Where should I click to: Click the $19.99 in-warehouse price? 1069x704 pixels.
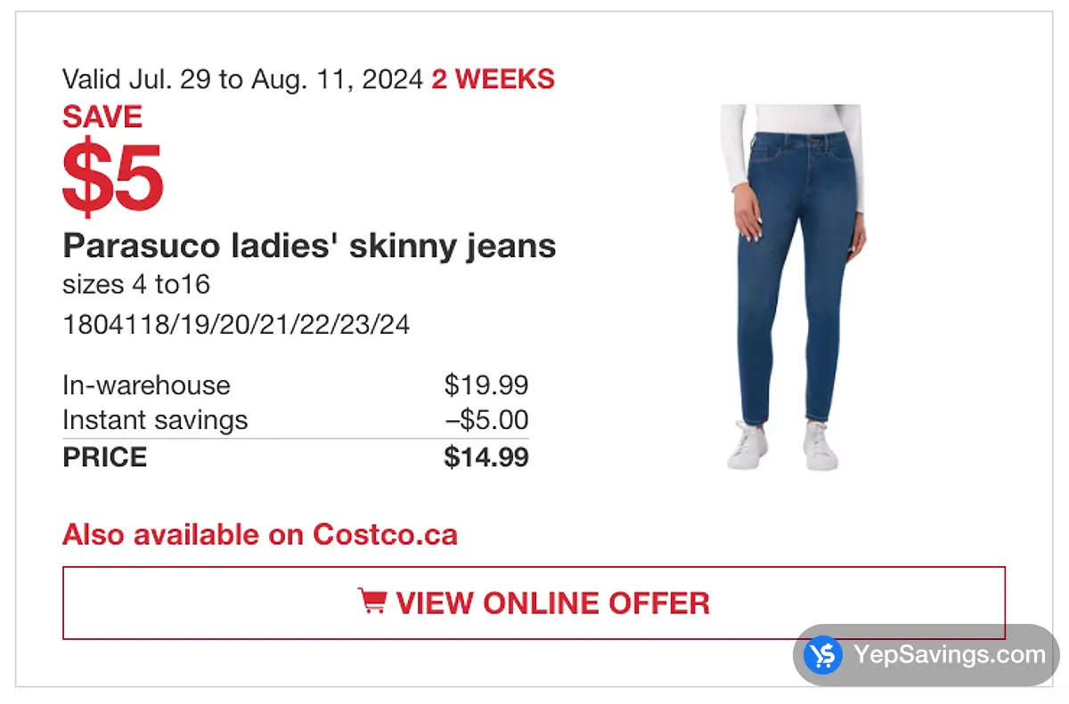[486, 385]
